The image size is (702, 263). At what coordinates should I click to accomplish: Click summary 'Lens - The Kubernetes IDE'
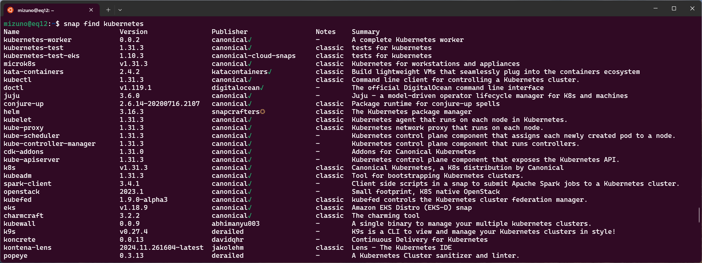coord(402,248)
